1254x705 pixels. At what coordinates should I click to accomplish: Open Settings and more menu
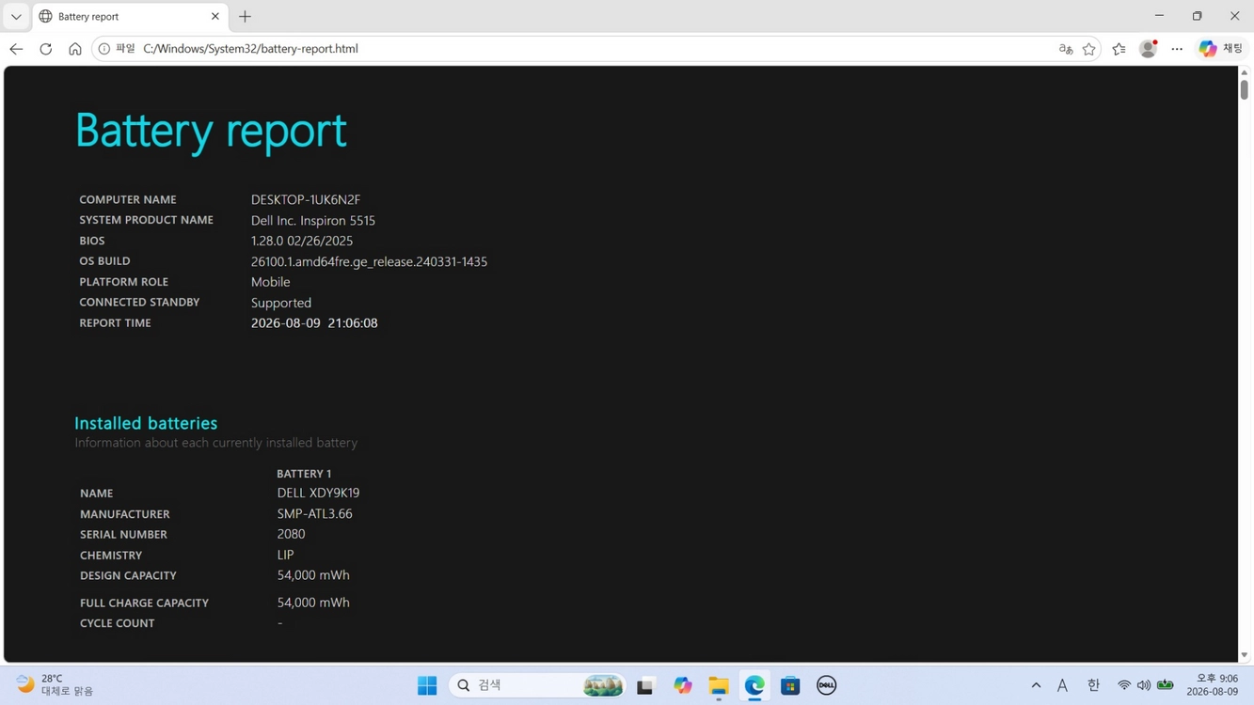pyautogui.click(x=1177, y=49)
